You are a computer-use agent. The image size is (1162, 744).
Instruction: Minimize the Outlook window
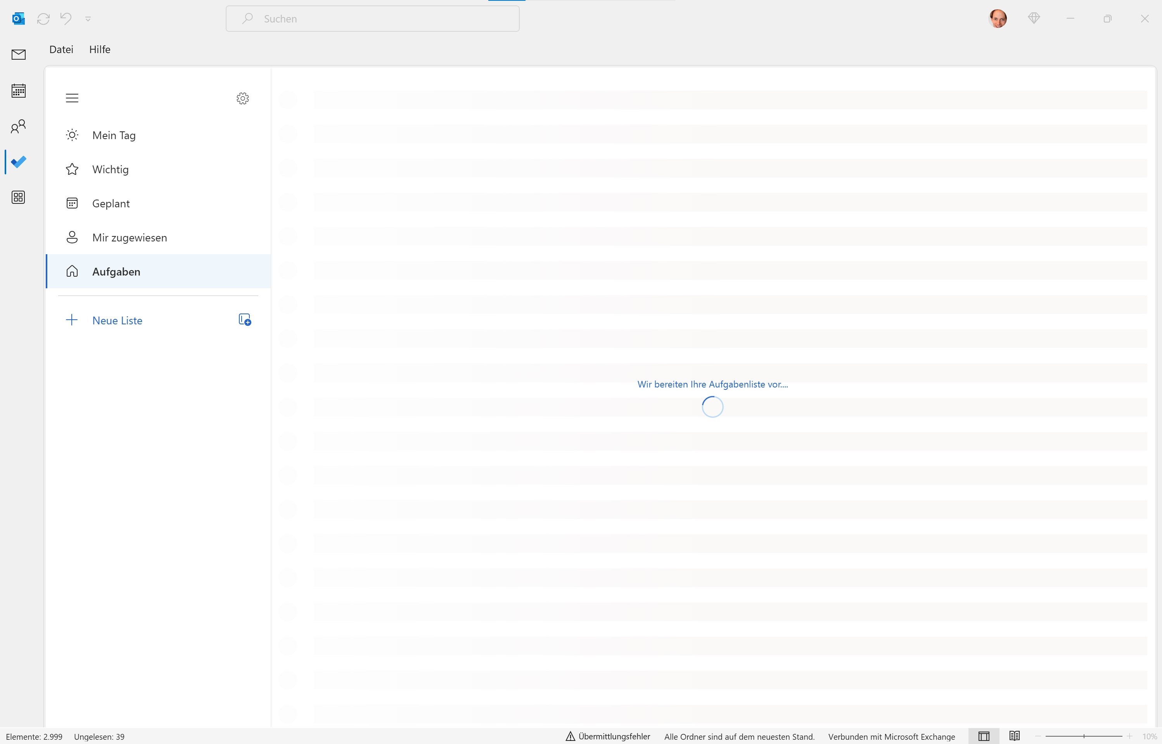(x=1070, y=18)
